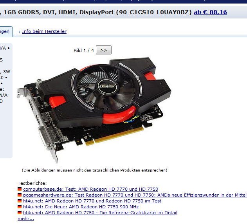The height and width of the screenshot is (224, 247).
Task: Open computerbase.de Radeon HD 7770 test link
Action: coord(90,189)
